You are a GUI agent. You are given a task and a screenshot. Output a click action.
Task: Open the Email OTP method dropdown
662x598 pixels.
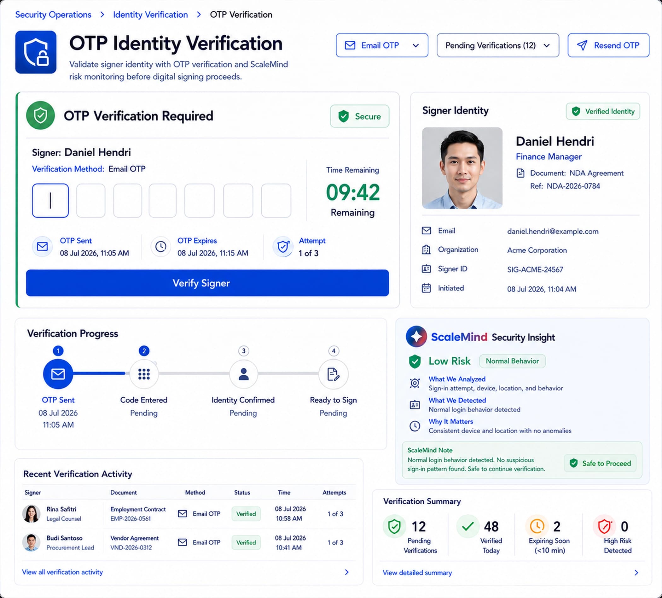point(382,45)
